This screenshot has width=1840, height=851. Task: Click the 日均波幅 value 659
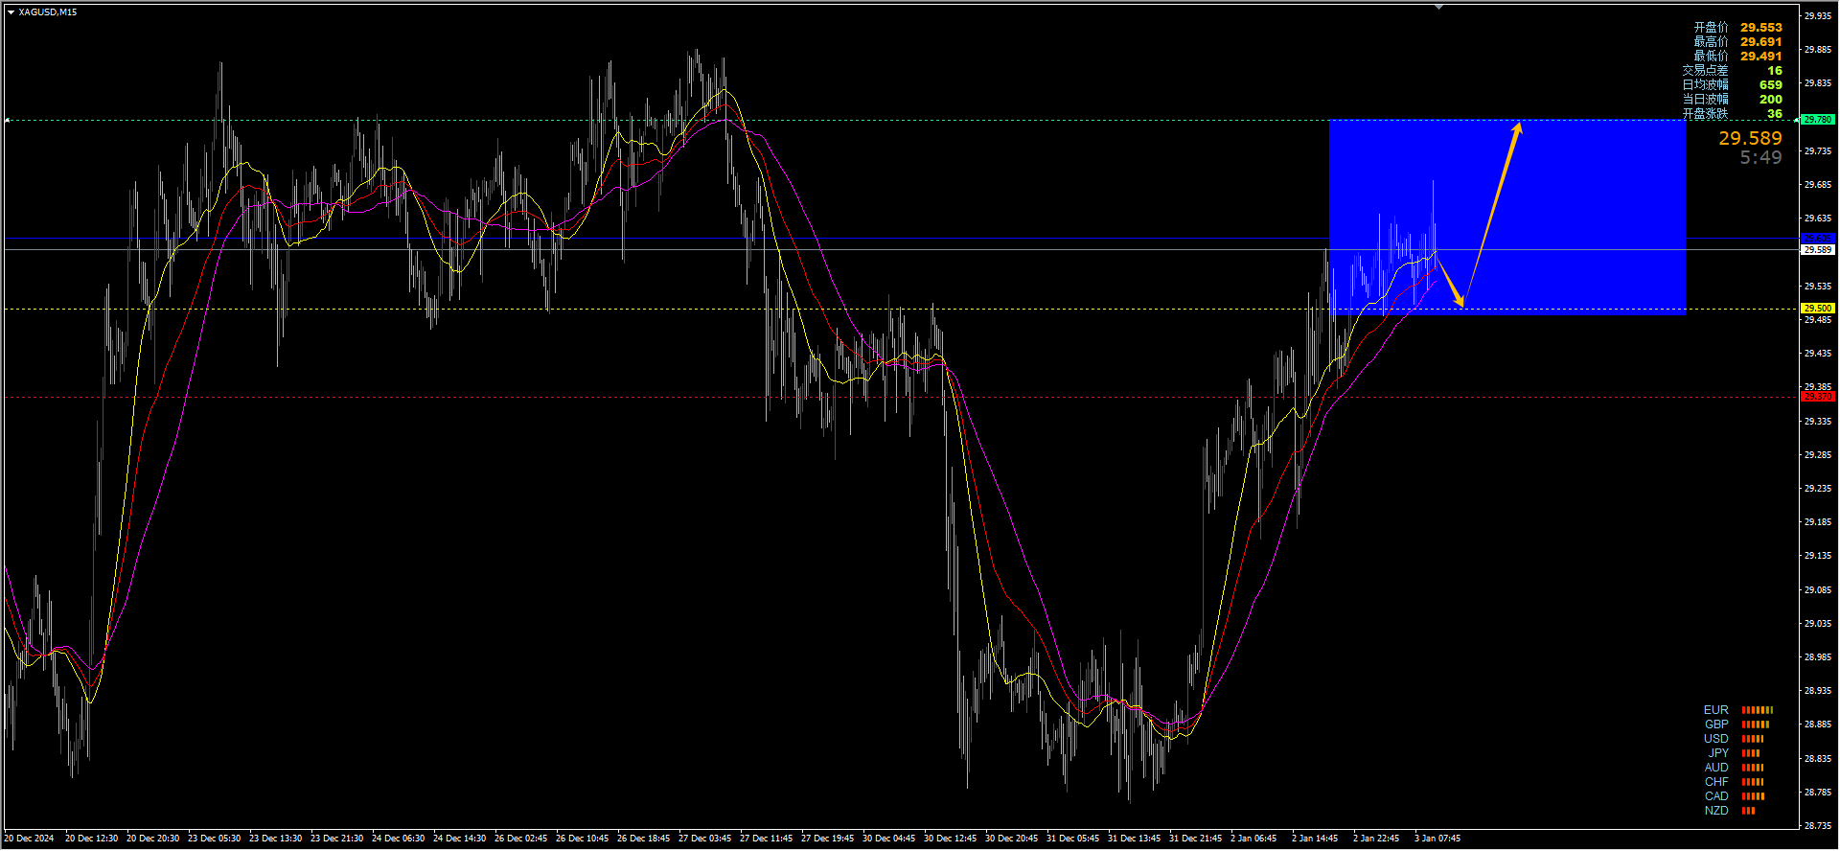[x=1771, y=85]
